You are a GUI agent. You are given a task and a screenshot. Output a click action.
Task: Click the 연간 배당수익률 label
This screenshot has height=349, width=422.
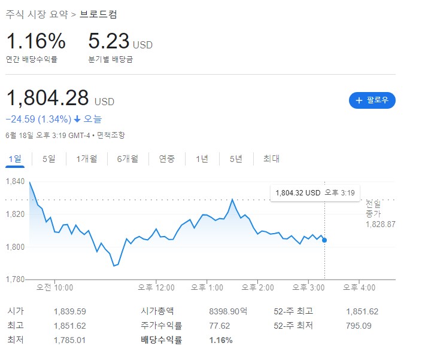32,59
